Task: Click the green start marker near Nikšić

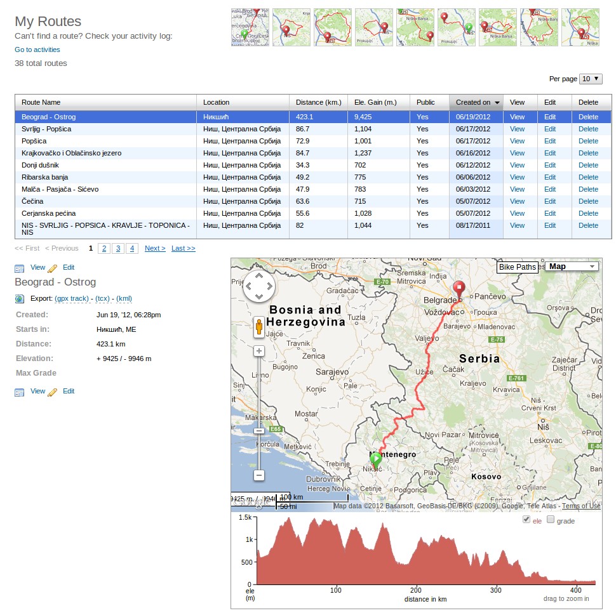Action: pyautogui.click(x=376, y=459)
